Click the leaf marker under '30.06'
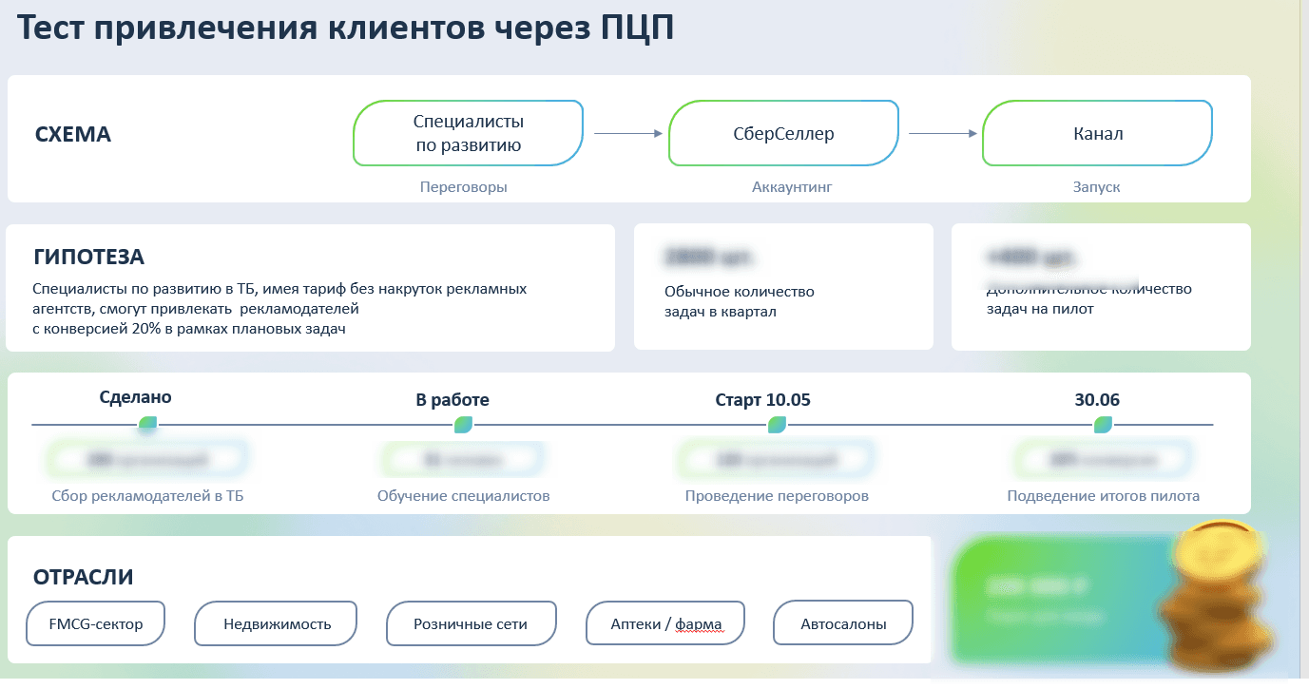Image resolution: width=1309 pixels, height=689 pixels. [1104, 424]
